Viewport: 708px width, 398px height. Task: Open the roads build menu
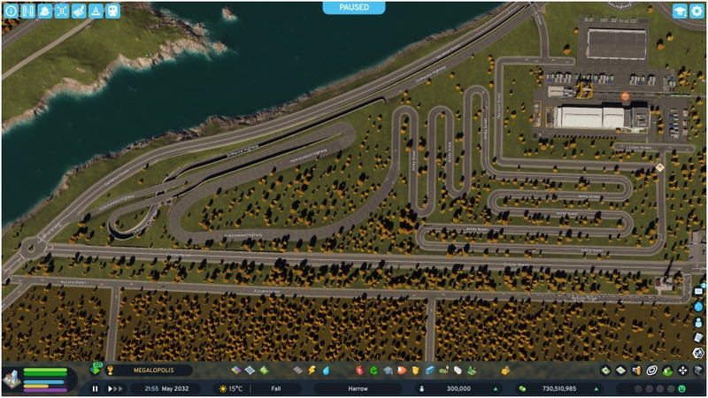(x=297, y=371)
